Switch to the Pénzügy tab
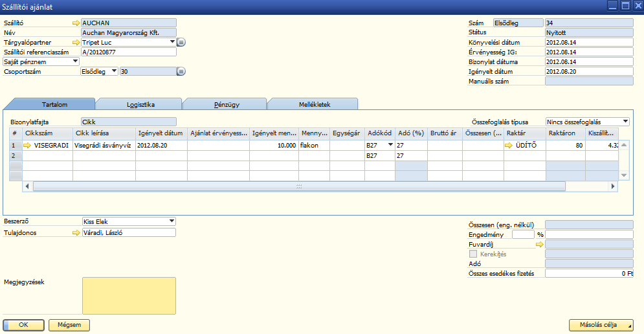644x334 pixels. point(227,104)
